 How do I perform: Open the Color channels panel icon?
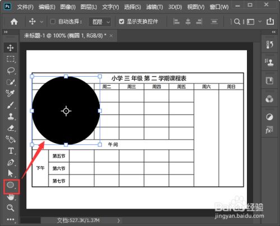(269, 99)
